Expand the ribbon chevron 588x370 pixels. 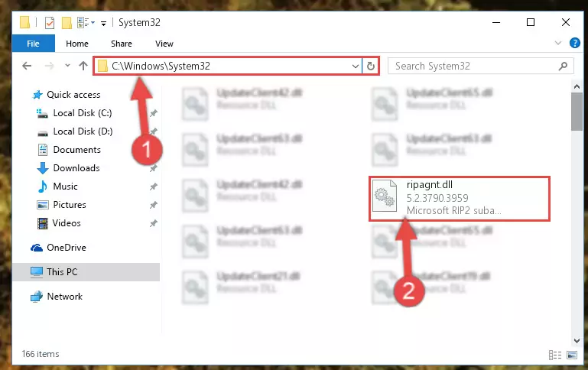click(558, 43)
